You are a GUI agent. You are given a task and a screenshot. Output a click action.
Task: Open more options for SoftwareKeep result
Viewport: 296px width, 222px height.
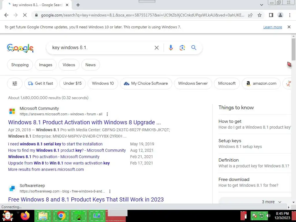coord(110,191)
